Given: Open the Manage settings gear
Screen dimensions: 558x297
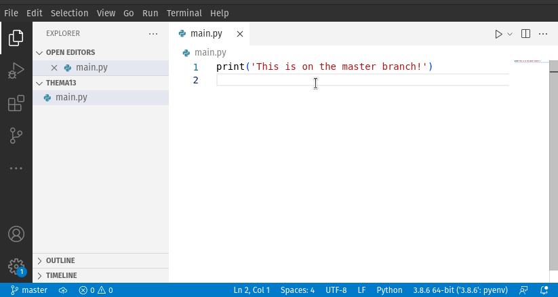Looking at the screenshot, I should point(16,266).
